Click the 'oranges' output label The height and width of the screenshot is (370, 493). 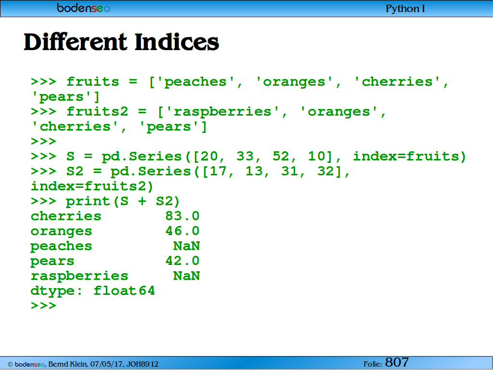tap(61, 231)
